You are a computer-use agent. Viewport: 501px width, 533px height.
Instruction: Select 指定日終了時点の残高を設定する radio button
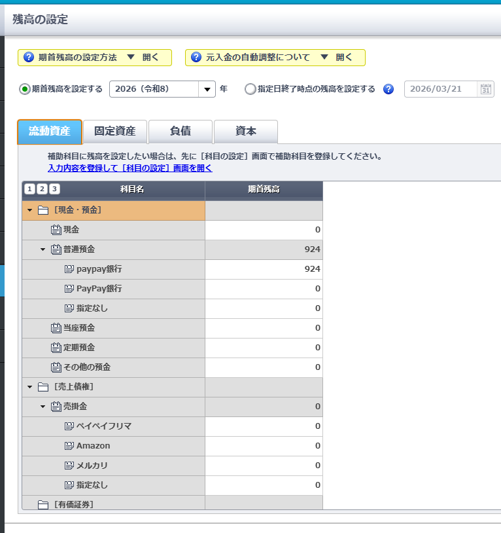[x=250, y=90]
